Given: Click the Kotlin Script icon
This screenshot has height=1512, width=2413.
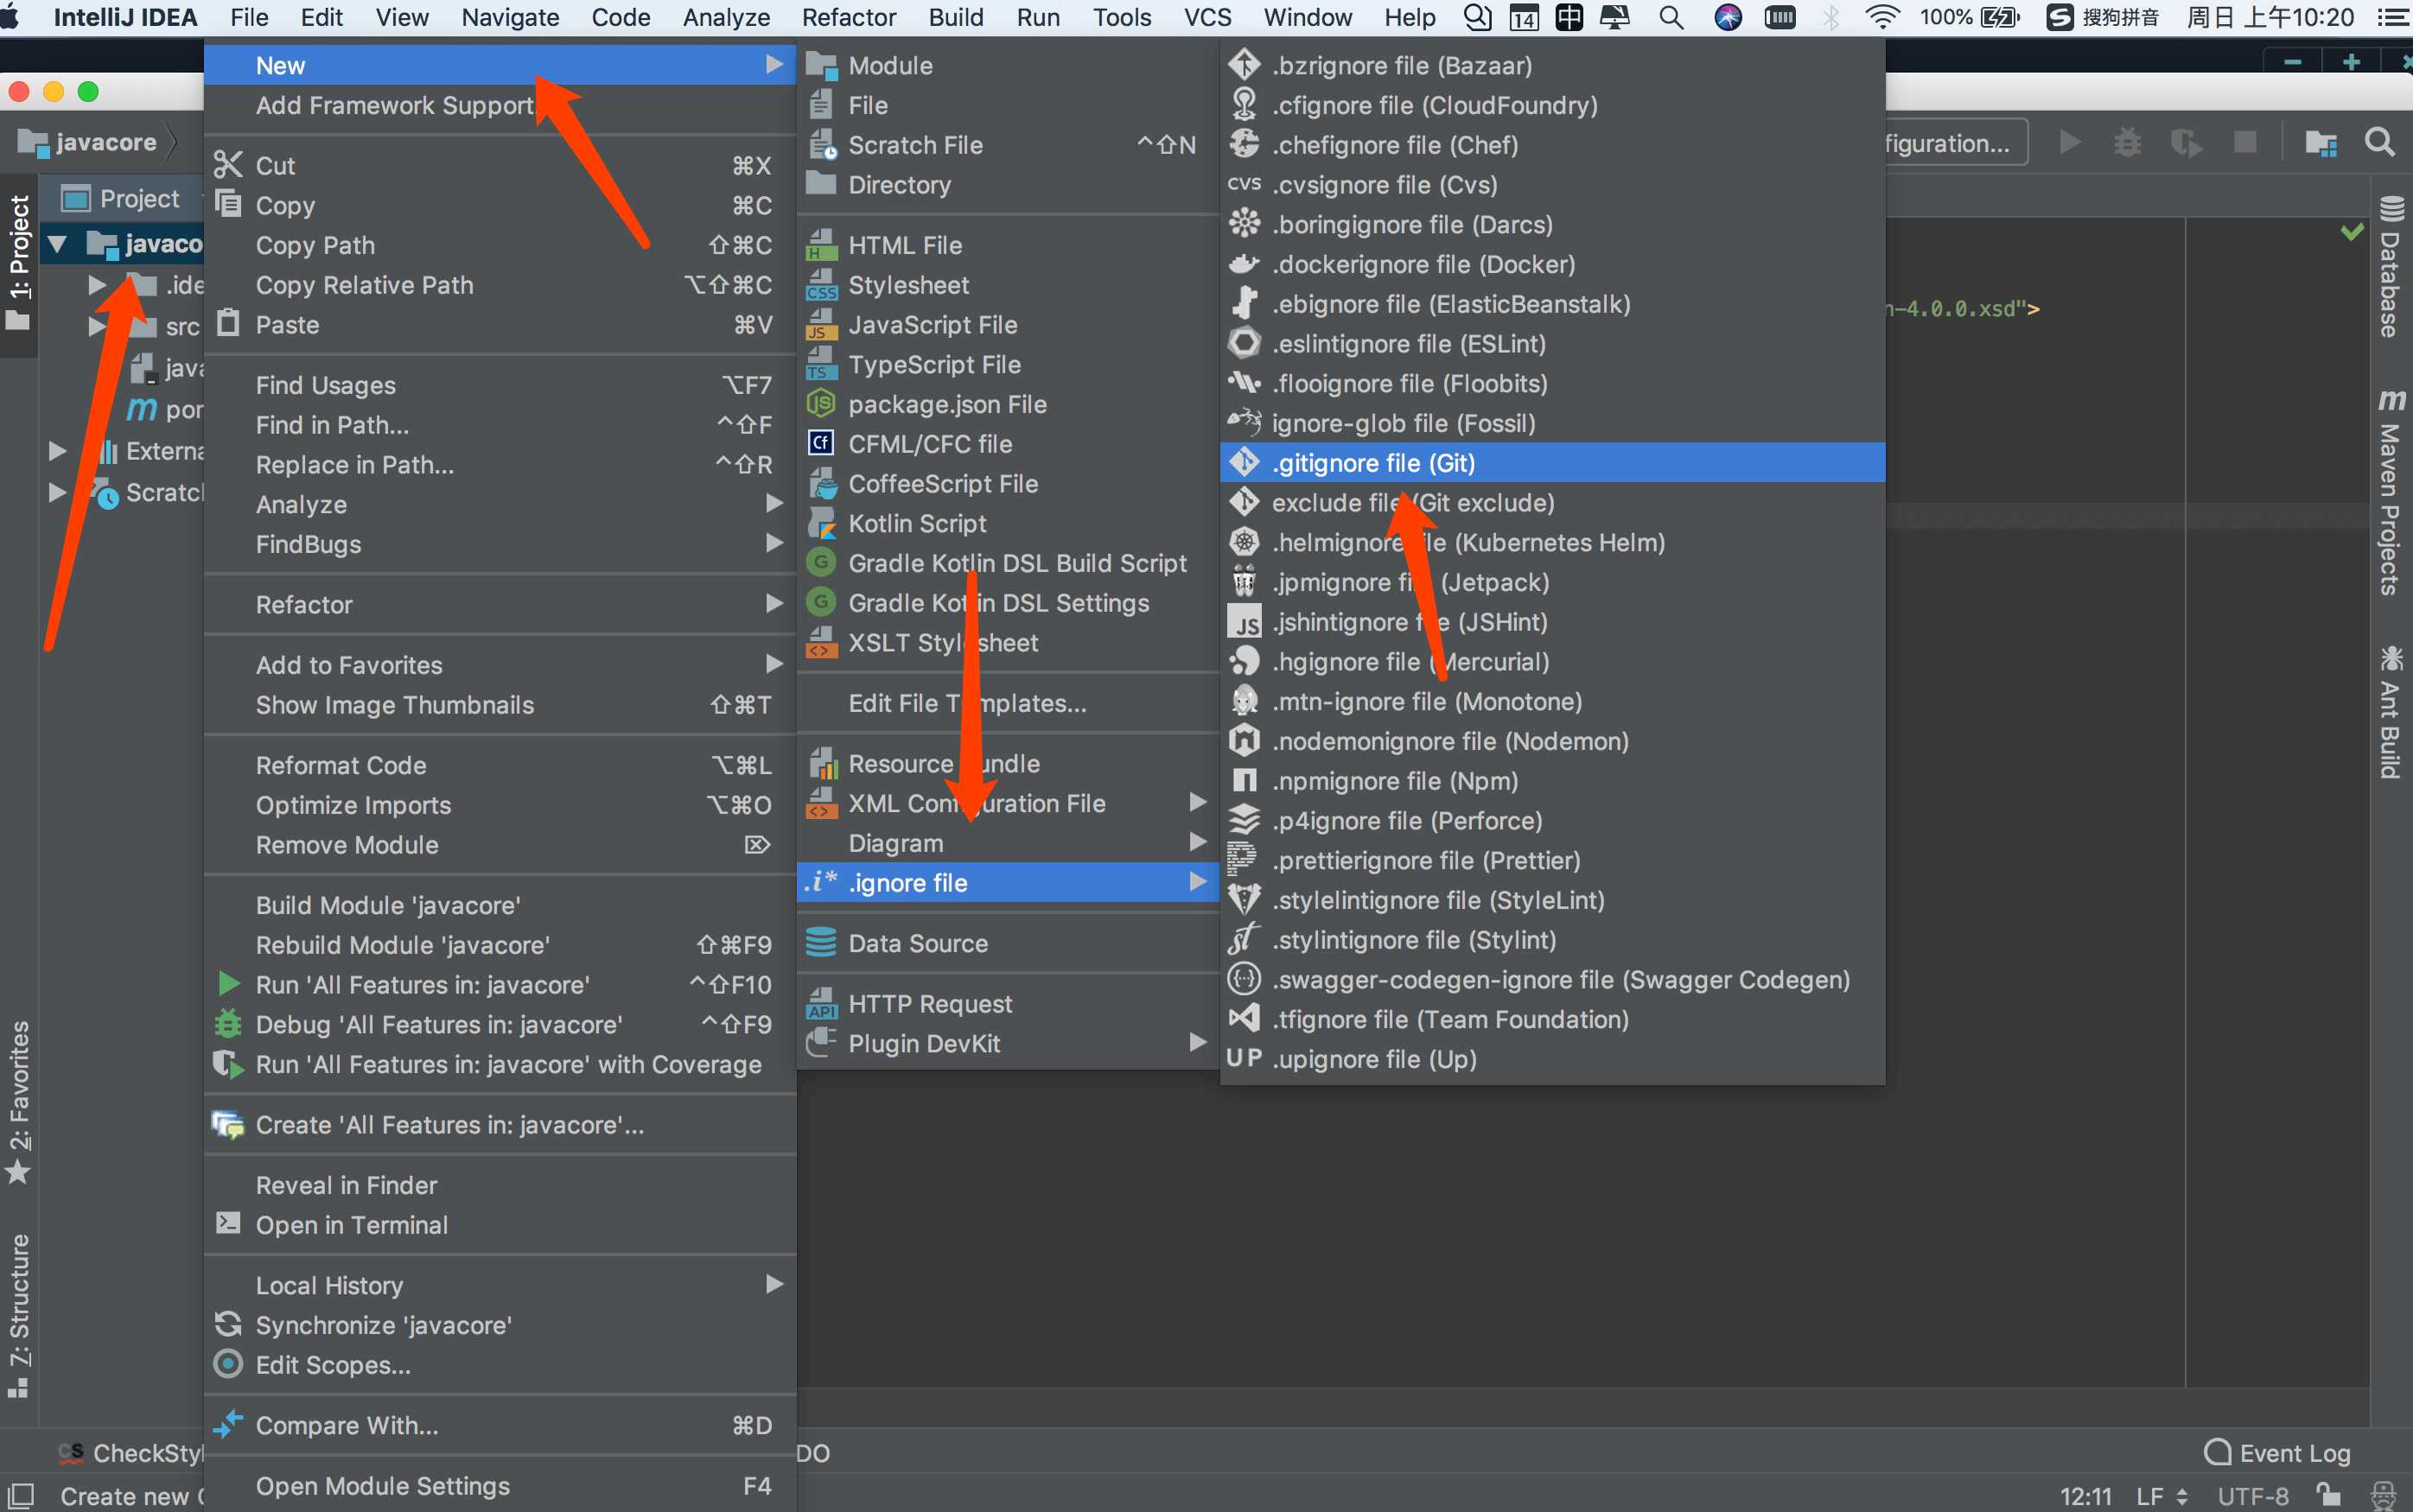Looking at the screenshot, I should 821,523.
